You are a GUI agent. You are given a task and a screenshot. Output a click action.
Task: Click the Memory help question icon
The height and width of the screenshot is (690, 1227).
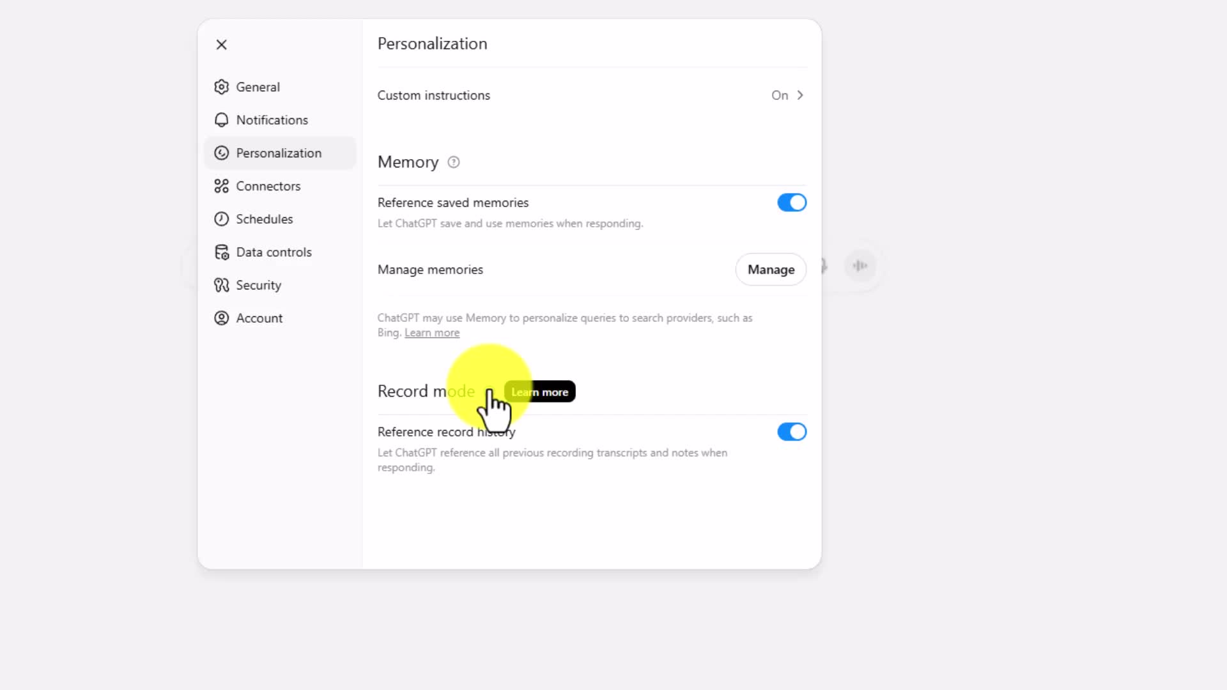pos(454,162)
